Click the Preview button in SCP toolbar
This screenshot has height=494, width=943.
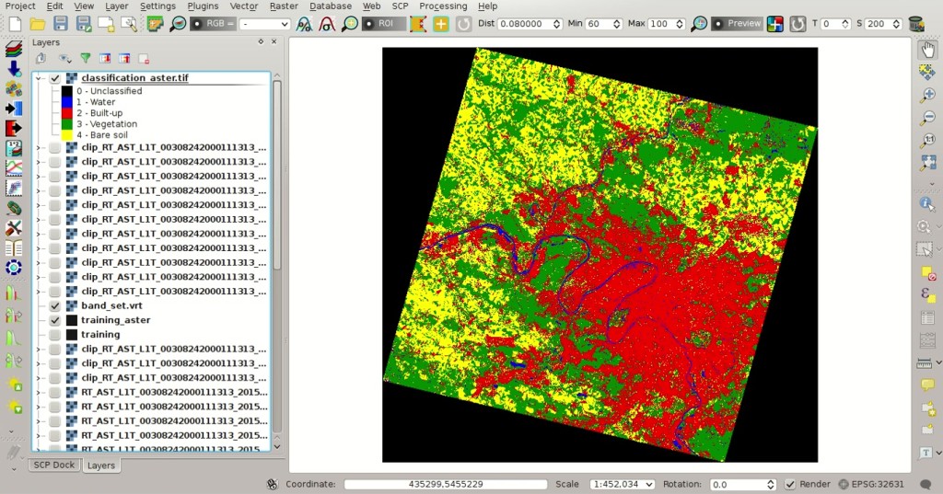coord(738,23)
